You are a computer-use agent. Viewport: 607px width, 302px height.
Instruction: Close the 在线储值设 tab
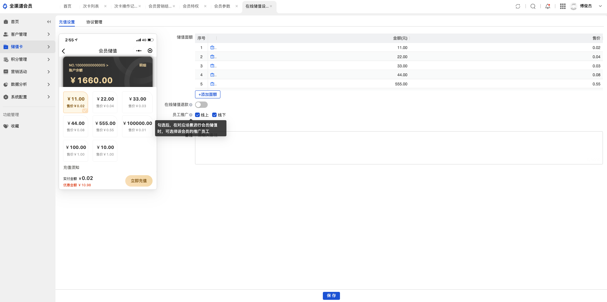pyautogui.click(x=271, y=6)
